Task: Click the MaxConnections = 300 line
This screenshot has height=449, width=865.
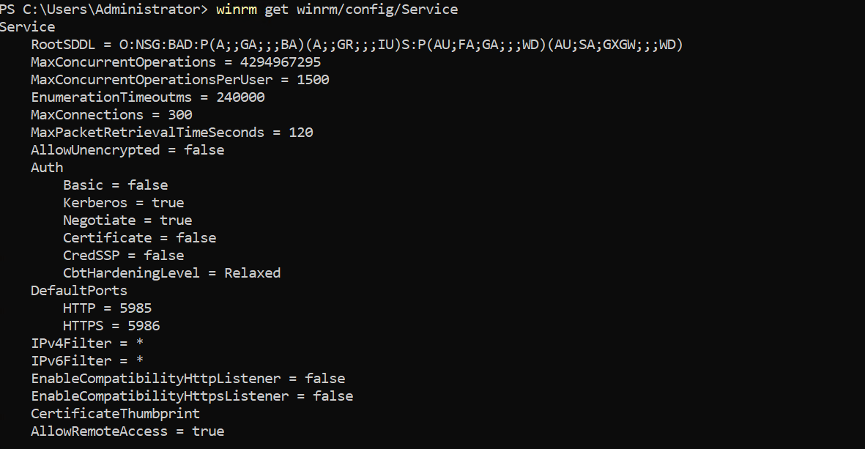Action: coord(111,115)
